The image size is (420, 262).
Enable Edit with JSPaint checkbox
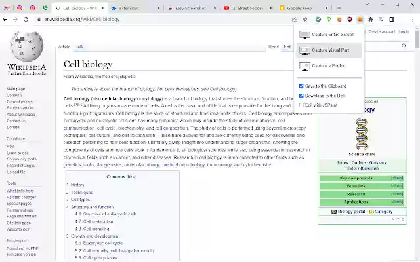point(301,105)
